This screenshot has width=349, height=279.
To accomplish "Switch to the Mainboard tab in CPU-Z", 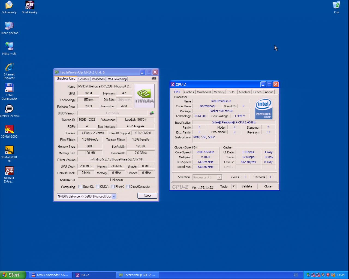I will point(204,92).
